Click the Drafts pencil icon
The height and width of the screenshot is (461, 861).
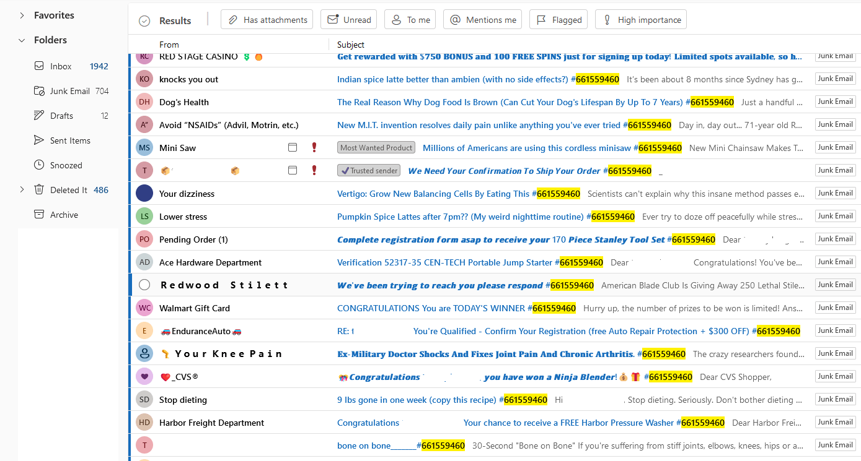pos(39,116)
